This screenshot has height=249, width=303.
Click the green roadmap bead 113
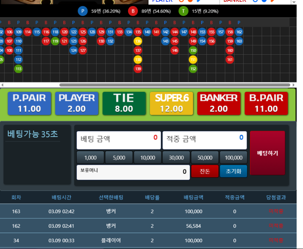tap(18, 69)
